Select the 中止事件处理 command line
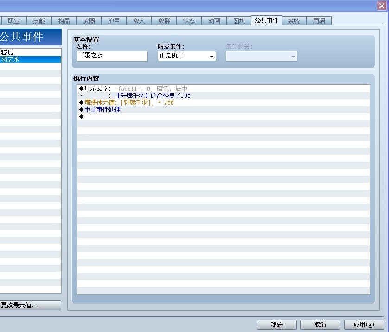This screenshot has height=332, width=389. pos(223,109)
